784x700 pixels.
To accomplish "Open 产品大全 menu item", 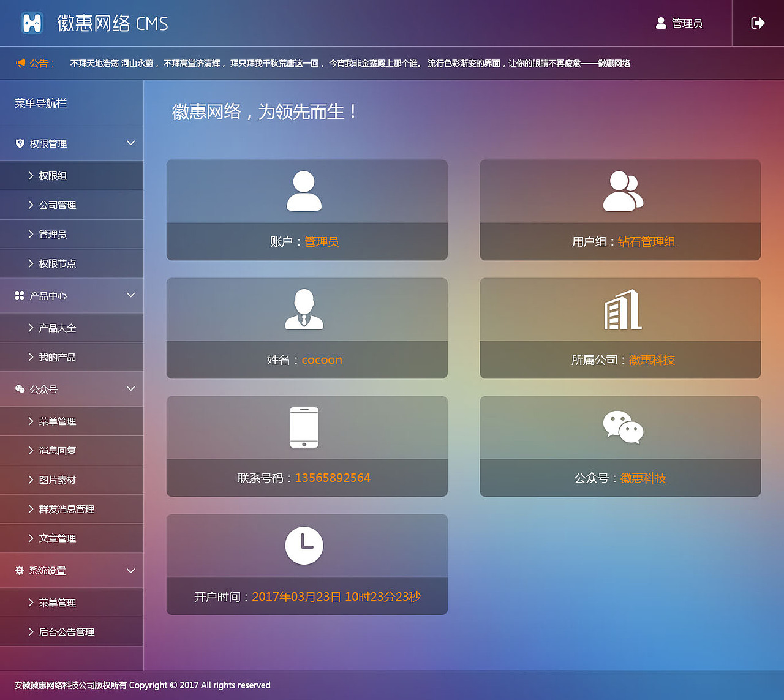I will pos(72,328).
